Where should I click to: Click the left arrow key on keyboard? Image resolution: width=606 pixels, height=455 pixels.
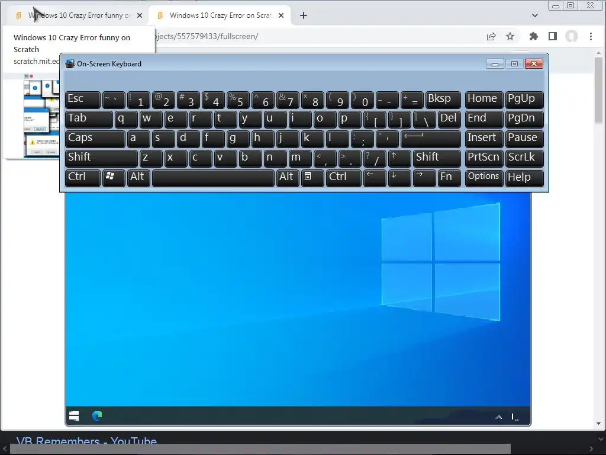375,178
